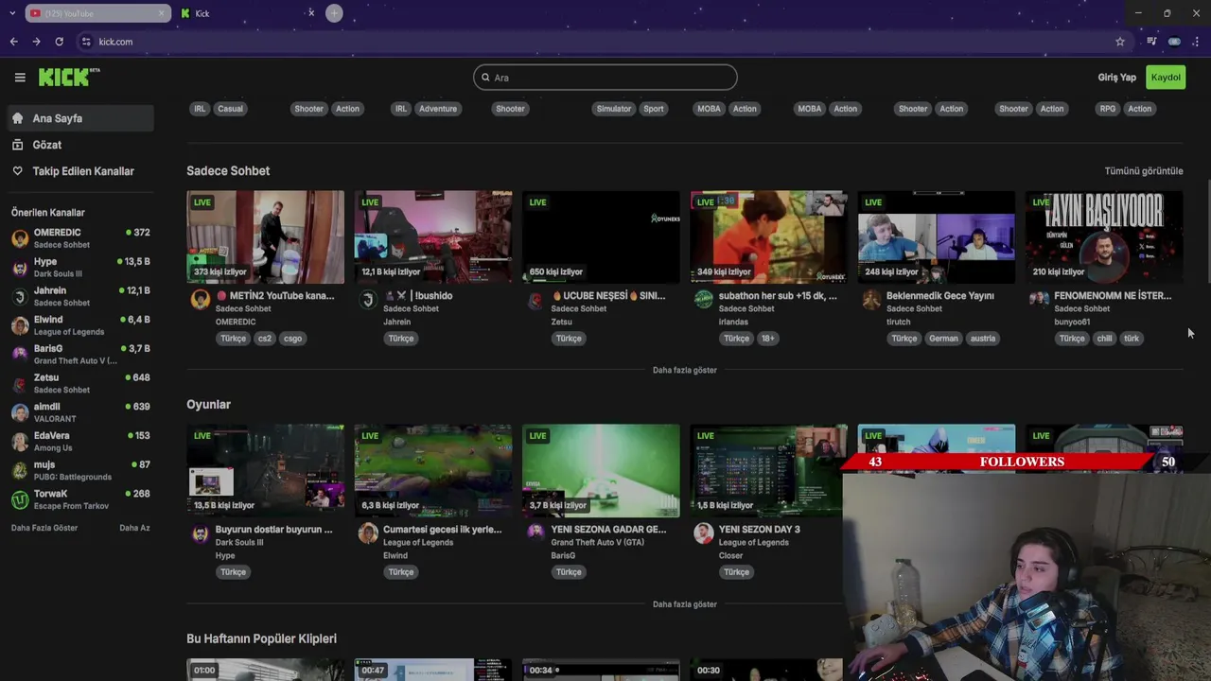This screenshot has height=681, width=1211.
Task: Open YENI SEZON DAY 3 stream
Action: tap(768, 471)
